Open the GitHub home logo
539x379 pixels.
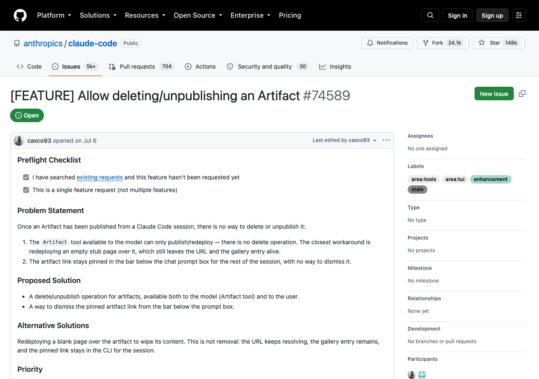pyautogui.click(x=20, y=15)
